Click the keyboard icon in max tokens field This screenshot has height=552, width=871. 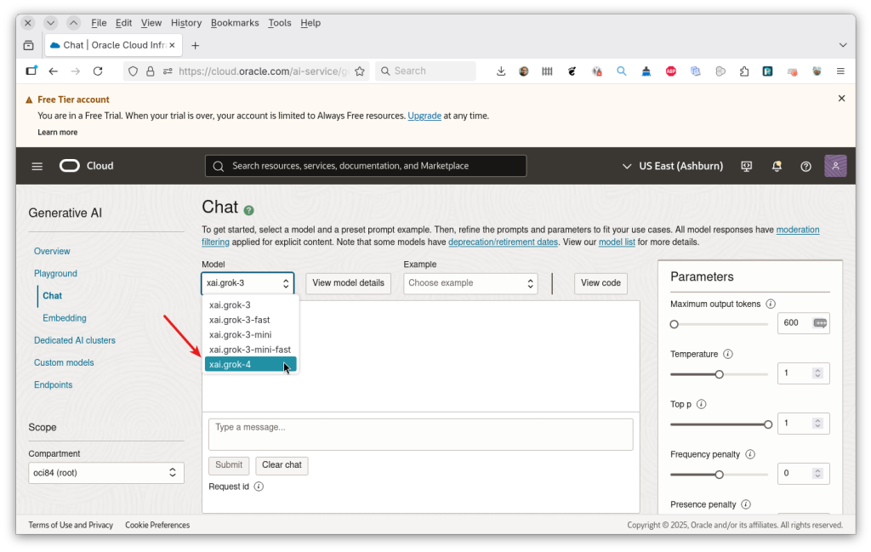[820, 322]
